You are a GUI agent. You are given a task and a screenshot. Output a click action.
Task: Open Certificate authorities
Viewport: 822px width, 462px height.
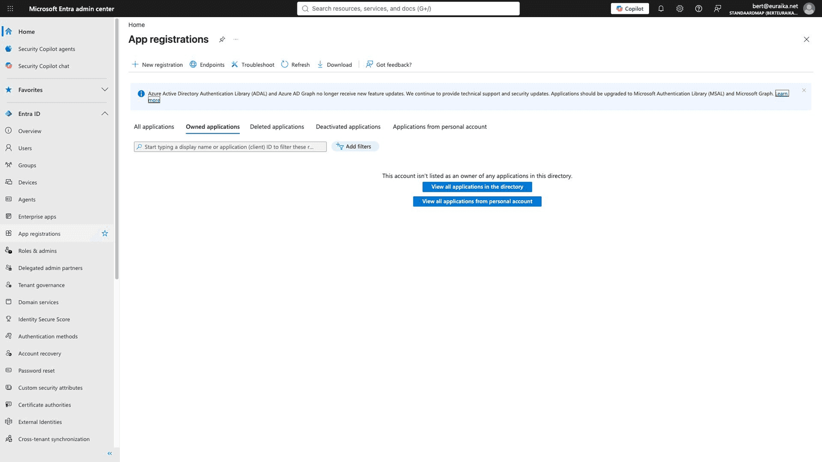[57, 405]
